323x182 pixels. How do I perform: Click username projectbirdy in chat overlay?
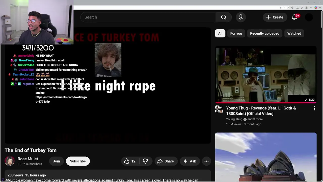[26, 56]
